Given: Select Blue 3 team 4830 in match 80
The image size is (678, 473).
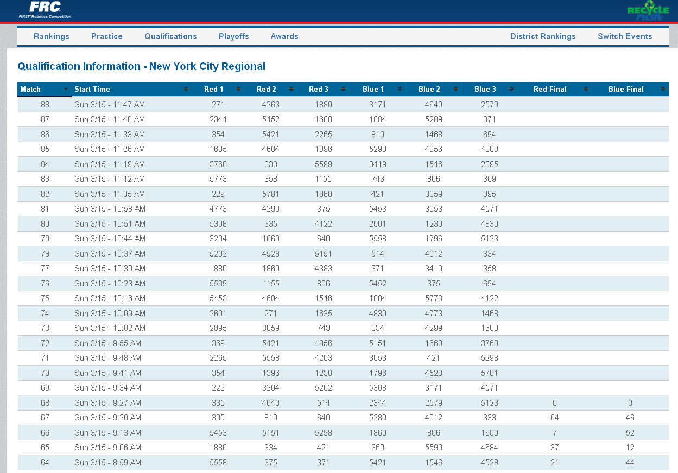Looking at the screenshot, I should [489, 224].
